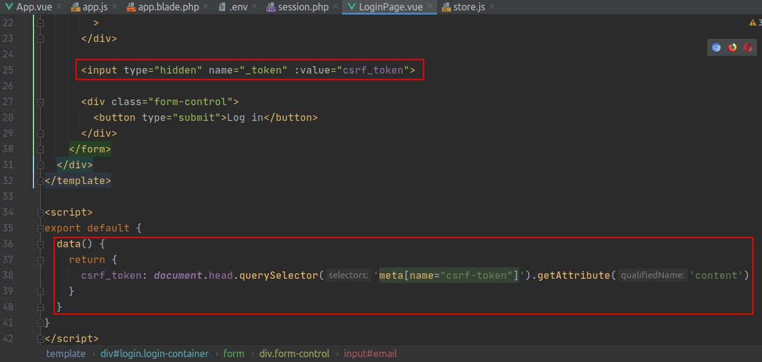Click div#login.login-container breadcrumb
This screenshot has width=762, height=362.
(155, 353)
